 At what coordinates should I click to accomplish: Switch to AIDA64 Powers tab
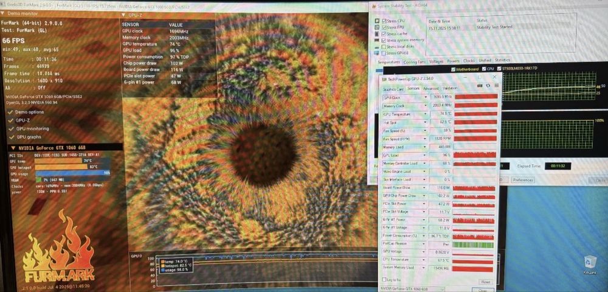coord(453,61)
